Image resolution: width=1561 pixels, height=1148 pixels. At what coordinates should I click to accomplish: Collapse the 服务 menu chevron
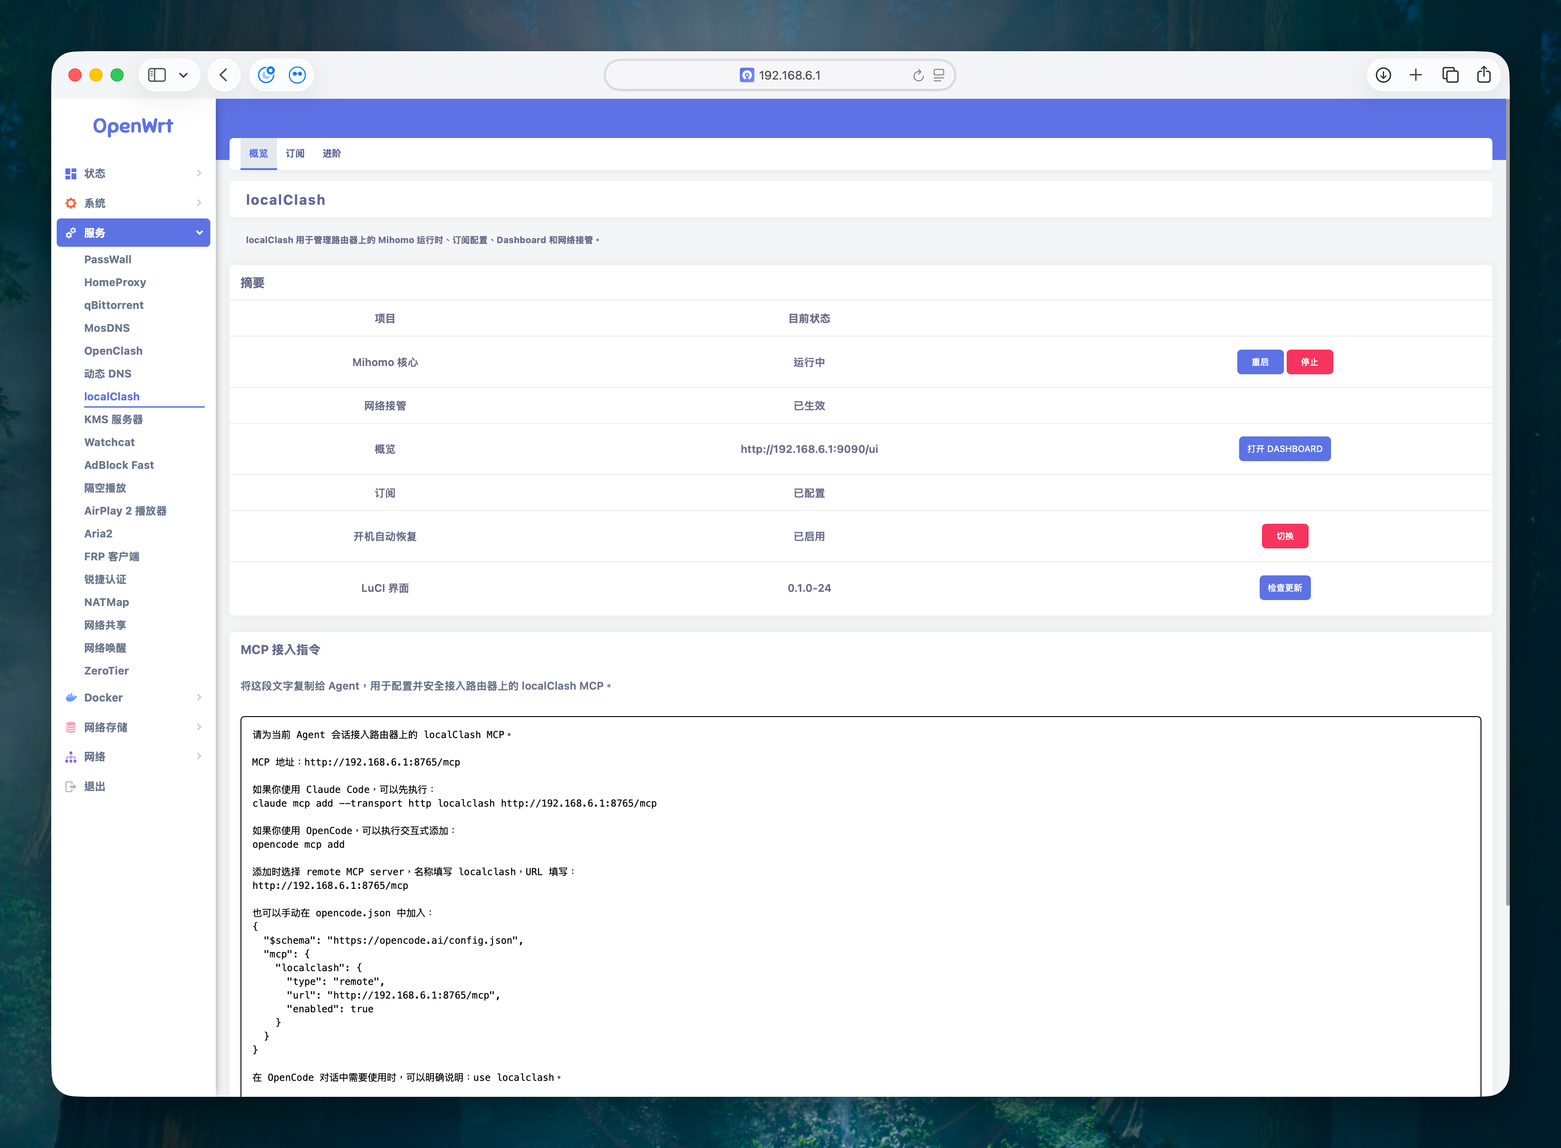pos(199,233)
